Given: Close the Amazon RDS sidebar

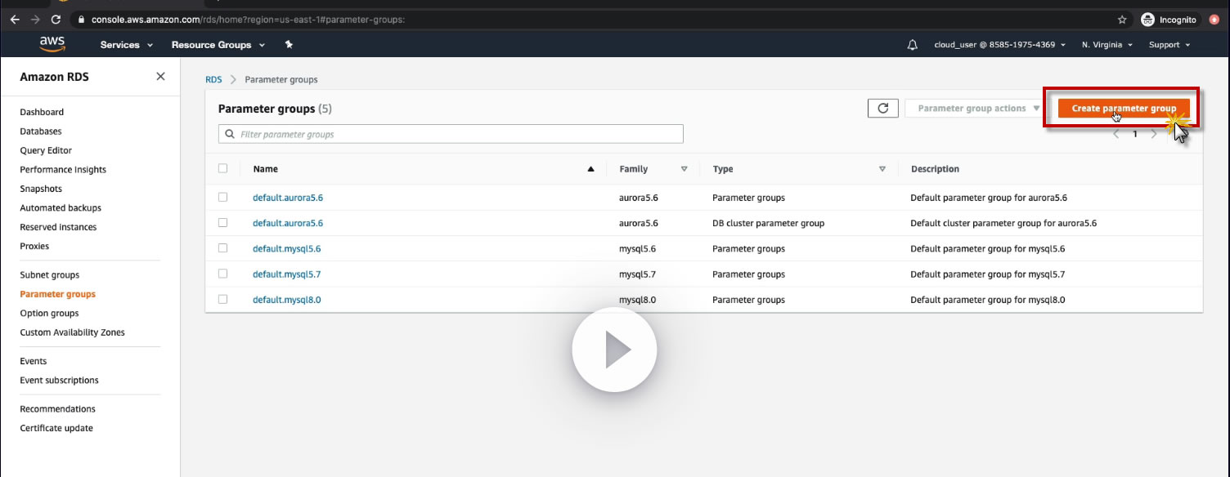Looking at the screenshot, I should tap(160, 76).
